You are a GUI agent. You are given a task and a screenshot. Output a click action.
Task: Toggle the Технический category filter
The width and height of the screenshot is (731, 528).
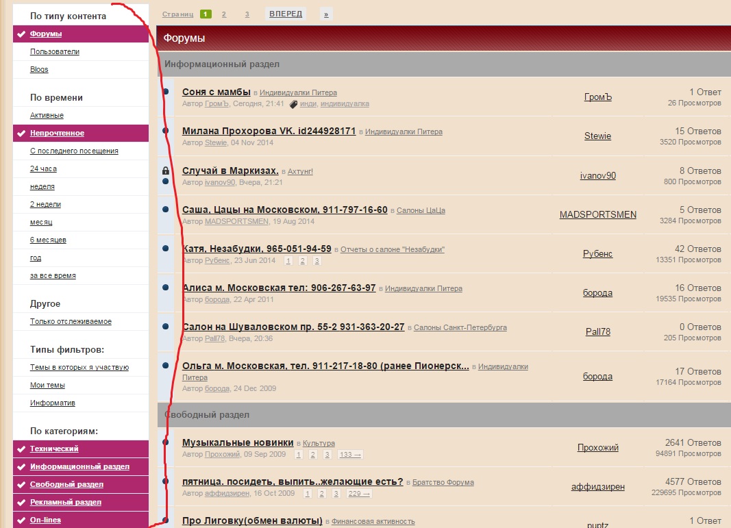(x=54, y=449)
